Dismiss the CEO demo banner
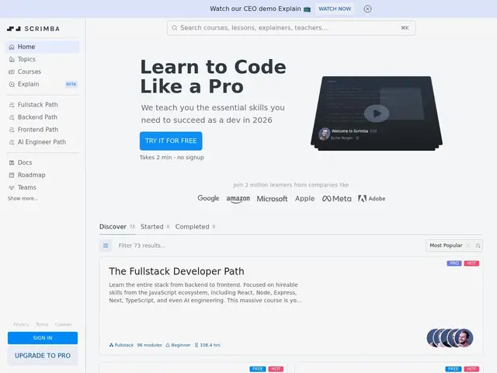The width and height of the screenshot is (497, 373). [367, 9]
